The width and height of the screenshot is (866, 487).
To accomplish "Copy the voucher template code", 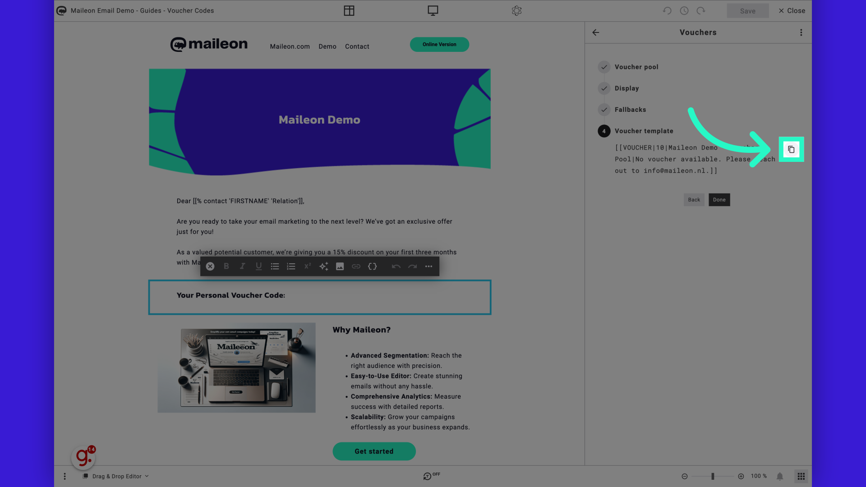I will pyautogui.click(x=791, y=149).
